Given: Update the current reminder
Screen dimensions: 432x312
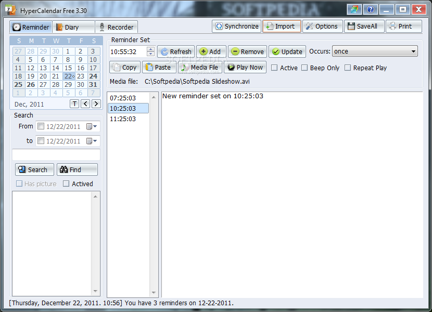Looking at the screenshot, I should [x=287, y=51].
